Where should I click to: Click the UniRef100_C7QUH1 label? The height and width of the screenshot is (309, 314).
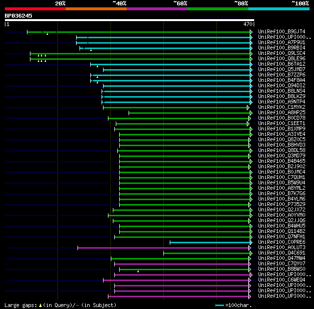tap(282, 178)
